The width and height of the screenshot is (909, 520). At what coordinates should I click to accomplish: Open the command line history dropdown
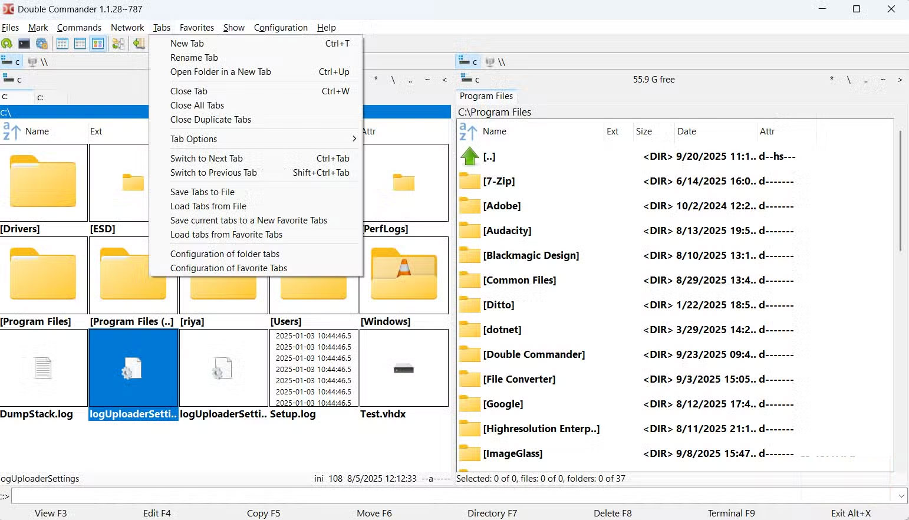point(901,496)
